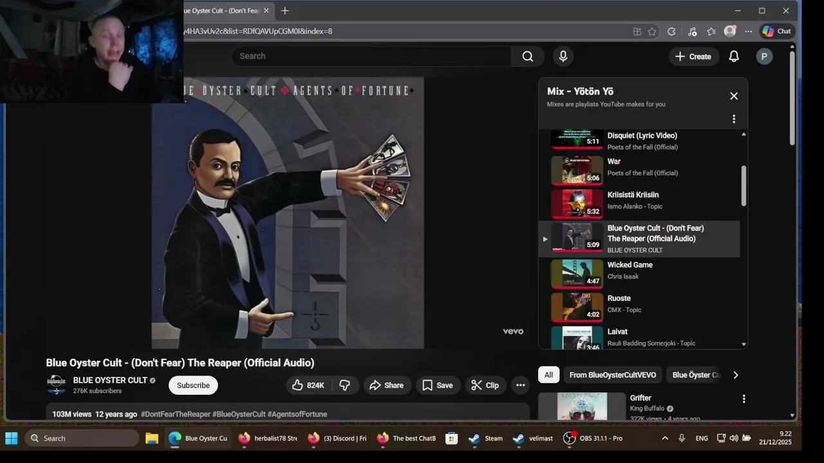This screenshot has height=463, width=824.
Task: Click the #AgentsofFortune hashtag
Action: point(297,414)
